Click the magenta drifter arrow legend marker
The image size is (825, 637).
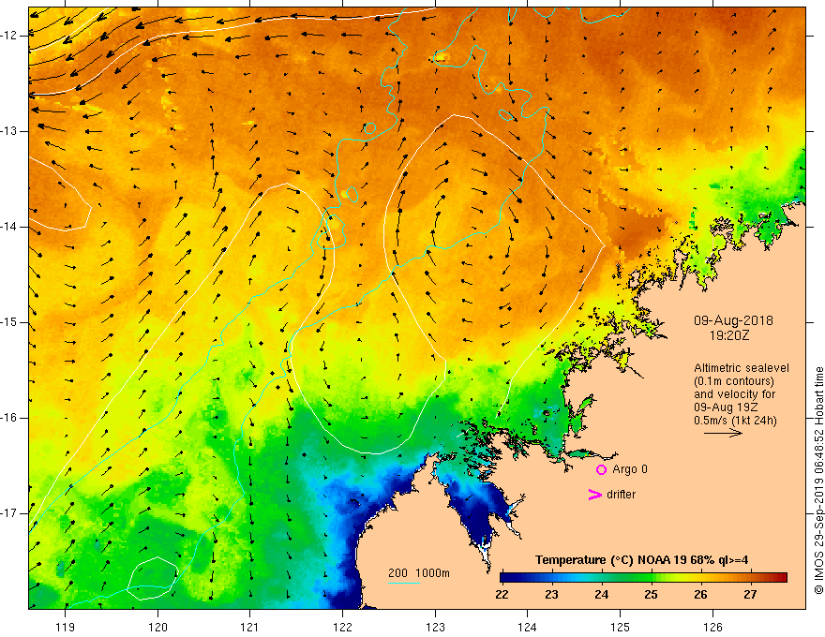click(x=594, y=495)
